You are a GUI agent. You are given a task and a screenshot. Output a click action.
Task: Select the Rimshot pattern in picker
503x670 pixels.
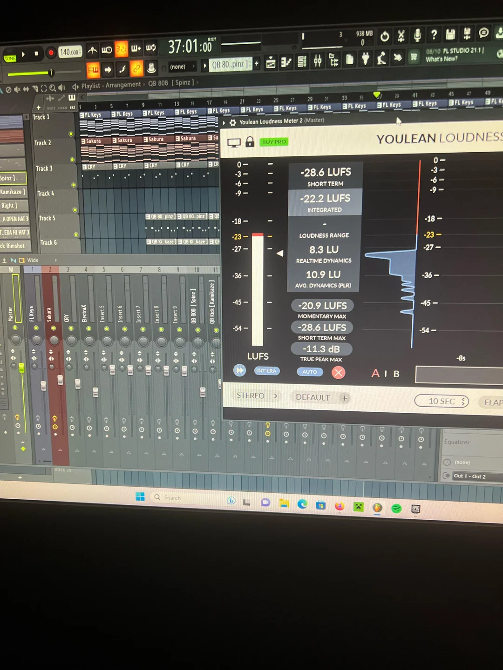(14, 246)
